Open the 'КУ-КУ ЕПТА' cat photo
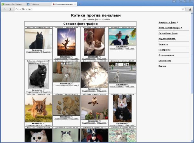 [x=66, y=72]
